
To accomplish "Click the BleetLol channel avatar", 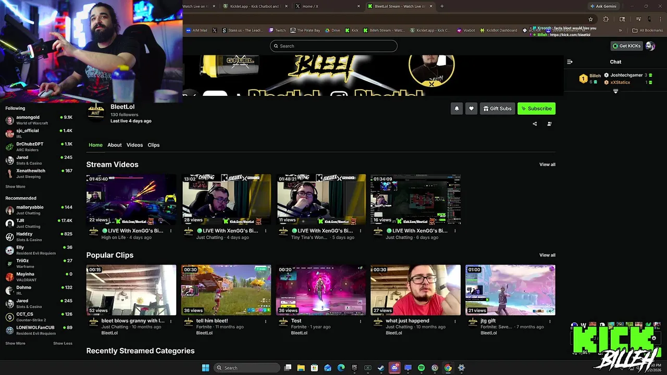I will point(96,111).
